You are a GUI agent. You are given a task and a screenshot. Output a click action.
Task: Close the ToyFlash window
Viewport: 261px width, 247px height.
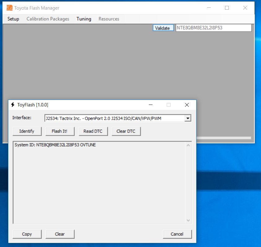[187, 105]
